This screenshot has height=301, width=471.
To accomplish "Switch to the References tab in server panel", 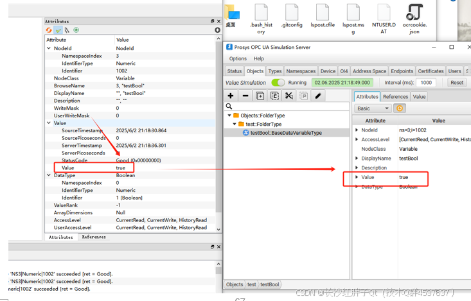I will pyautogui.click(x=395, y=96).
